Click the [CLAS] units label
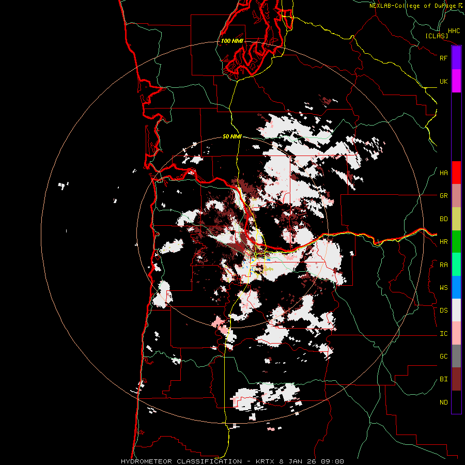This screenshot has width=465, height=465. (x=437, y=36)
